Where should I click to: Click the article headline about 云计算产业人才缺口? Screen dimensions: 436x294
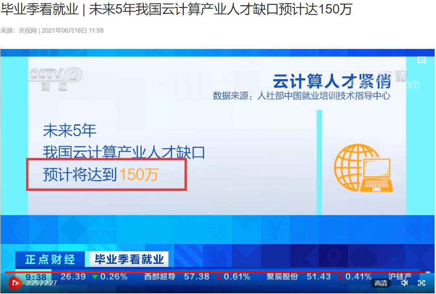[x=176, y=10]
